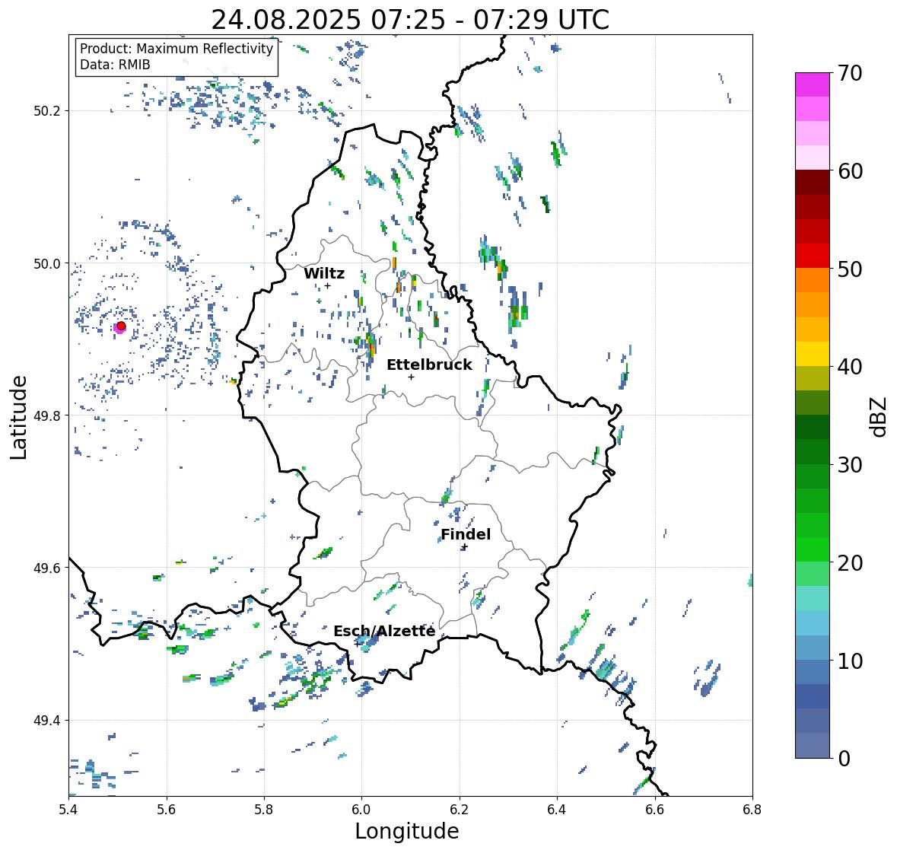The width and height of the screenshot is (897, 850).
Task: Click the bright red colorbar band at 50 dBZ
Action: point(813,256)
